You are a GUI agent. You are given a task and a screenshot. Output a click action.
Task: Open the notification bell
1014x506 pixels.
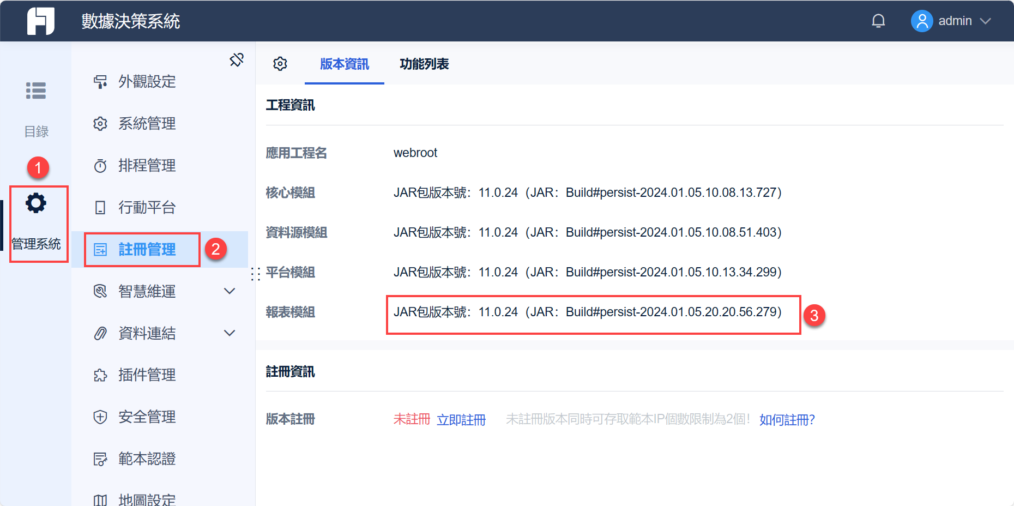[878, 21]
